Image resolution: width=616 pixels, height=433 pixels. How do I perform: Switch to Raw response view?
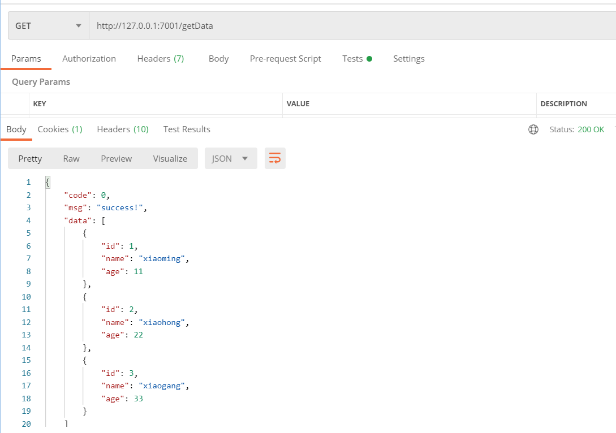pyautogui.click(x=71, y=158)
